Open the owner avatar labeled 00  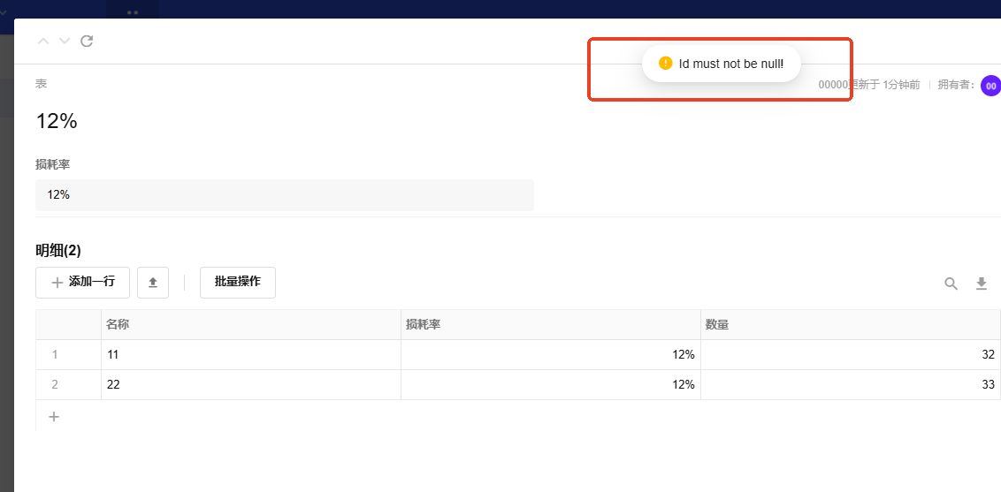(x=990, y=86)
